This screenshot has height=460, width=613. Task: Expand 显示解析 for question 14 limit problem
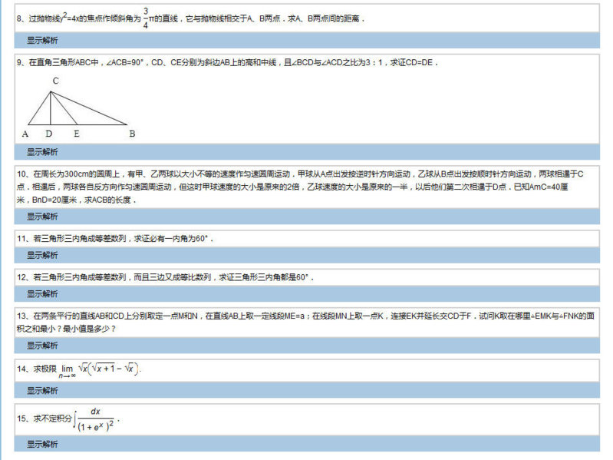(x=42, y=390)
